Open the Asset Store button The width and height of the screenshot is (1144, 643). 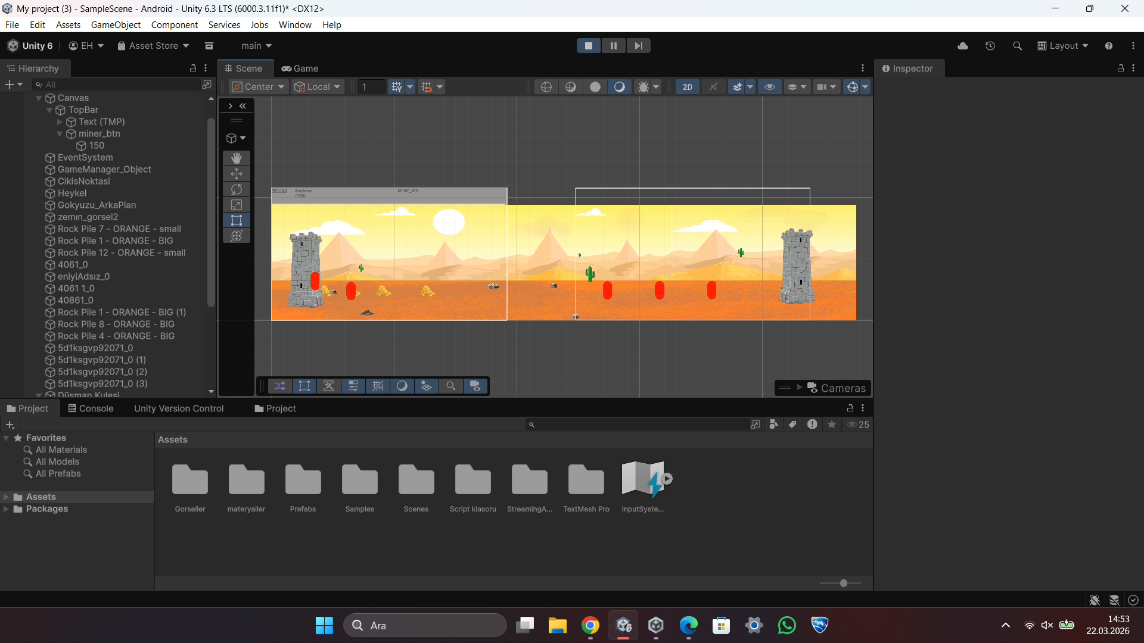click(x=153, y=46)
